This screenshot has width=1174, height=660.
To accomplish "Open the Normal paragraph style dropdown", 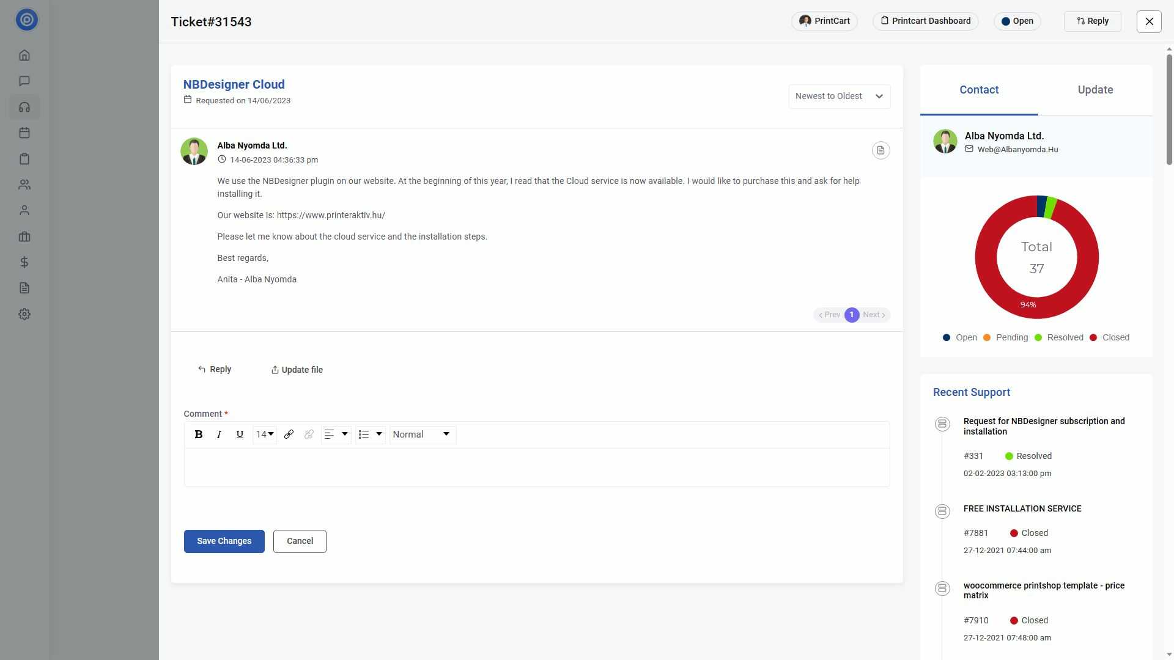I will click(x=422, y=435).
